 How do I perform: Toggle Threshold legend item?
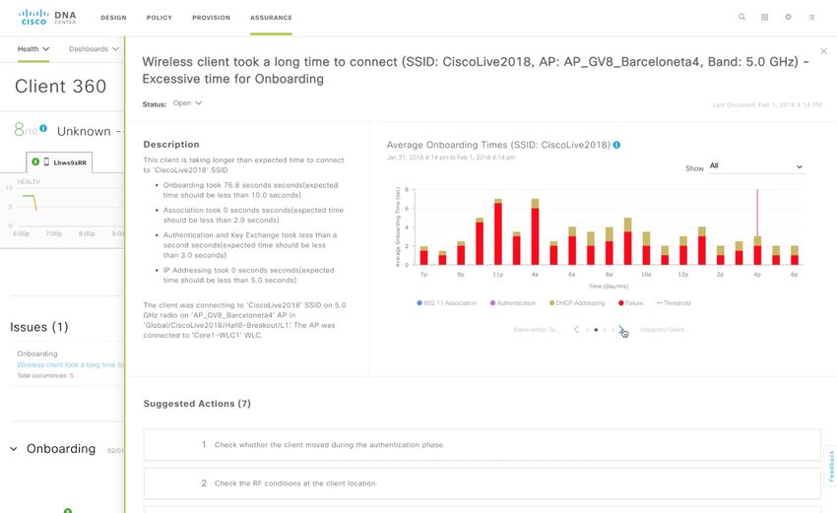[674, 302]
